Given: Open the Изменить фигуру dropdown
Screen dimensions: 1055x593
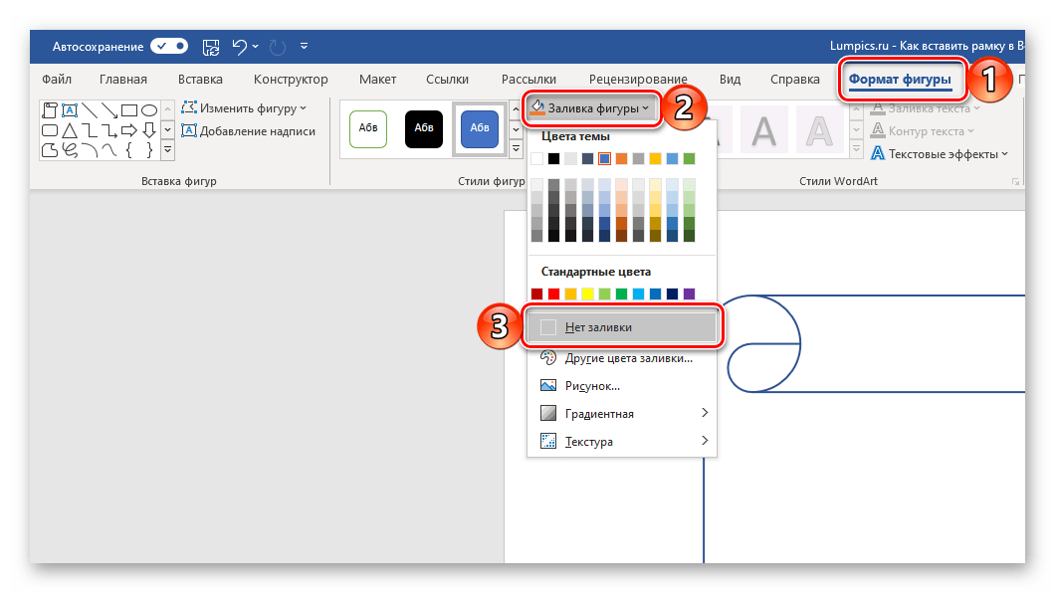Looking at the screenshot, I should 244,108.
